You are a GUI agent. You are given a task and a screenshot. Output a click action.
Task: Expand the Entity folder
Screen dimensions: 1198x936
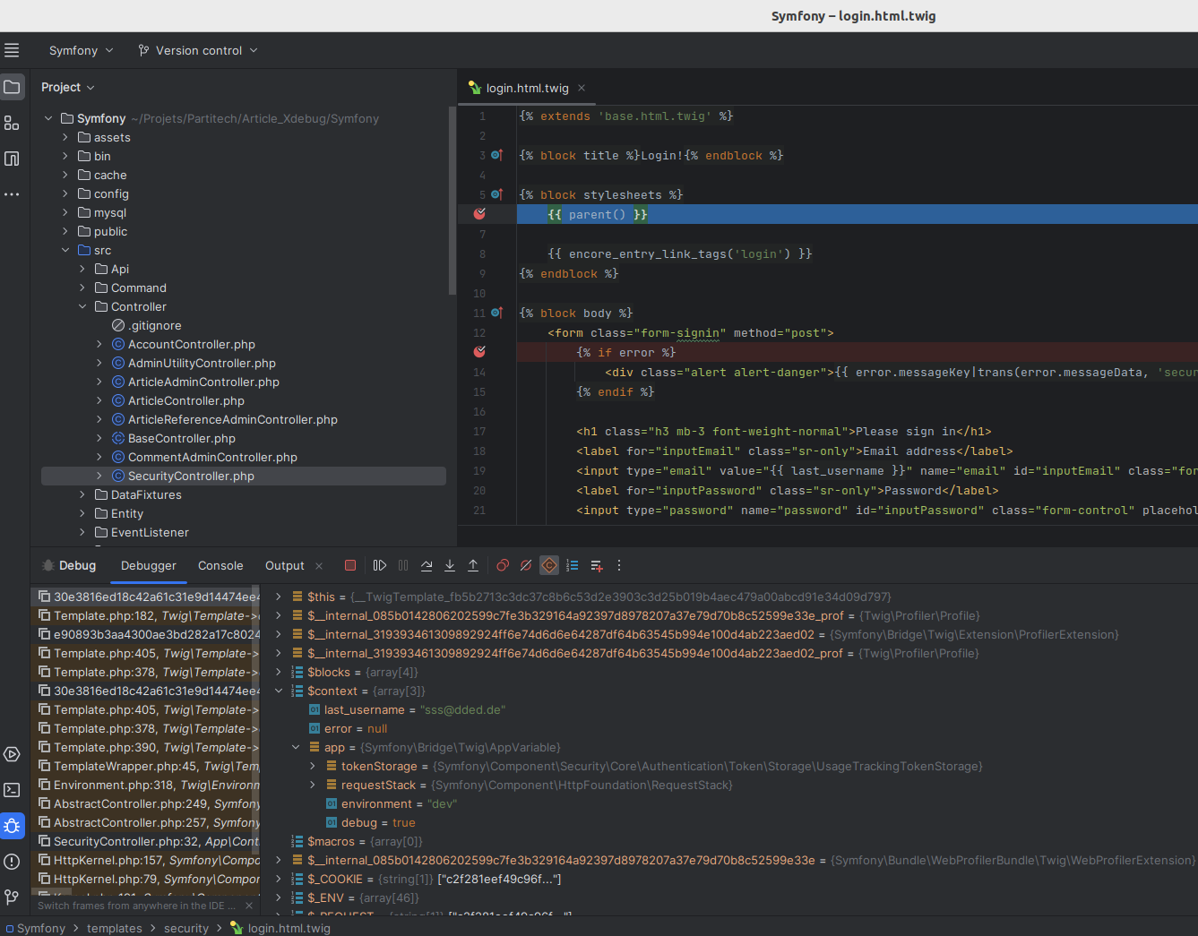pos(82,513)
